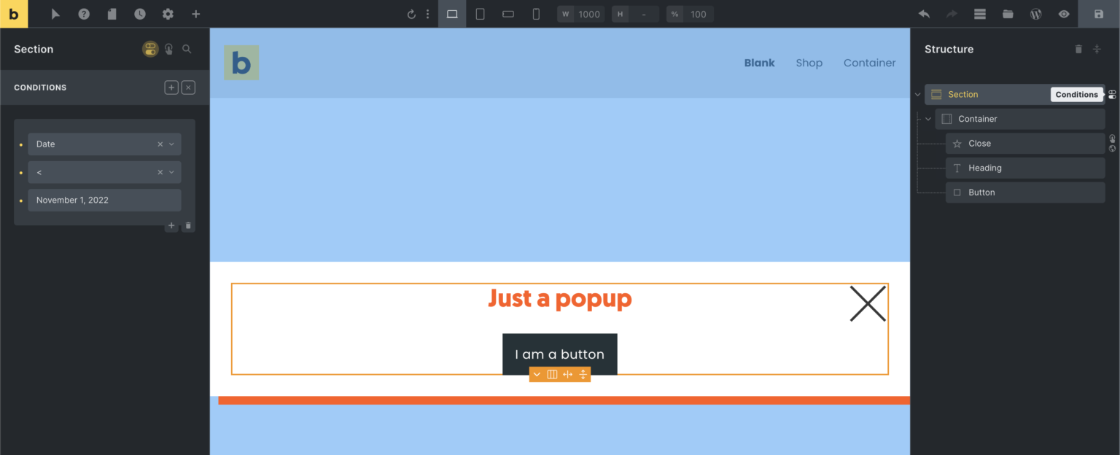This screenshot has height=455, width=1120.
Task: Click the undo arrow in the toolbar
Action: pyautogui.click(x=924, y=14)
